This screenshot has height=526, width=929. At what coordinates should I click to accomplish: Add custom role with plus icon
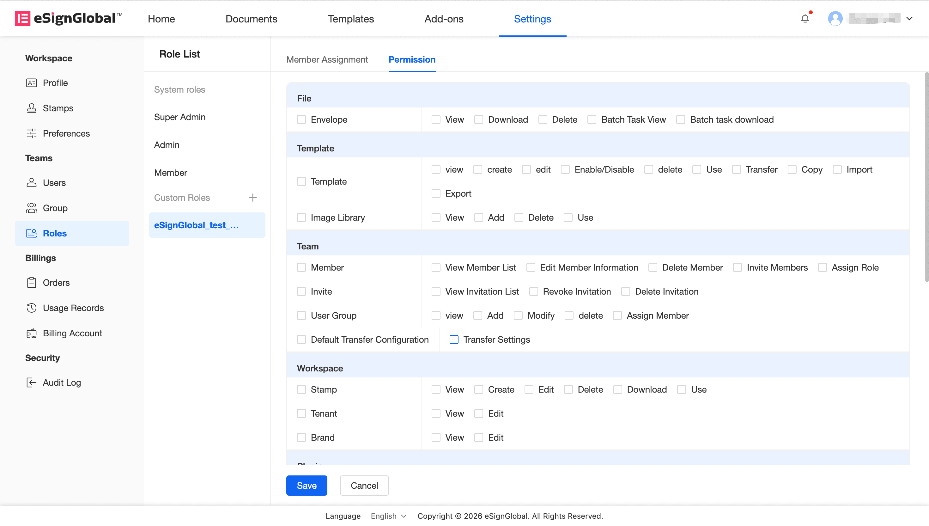(x=253, y=198)
